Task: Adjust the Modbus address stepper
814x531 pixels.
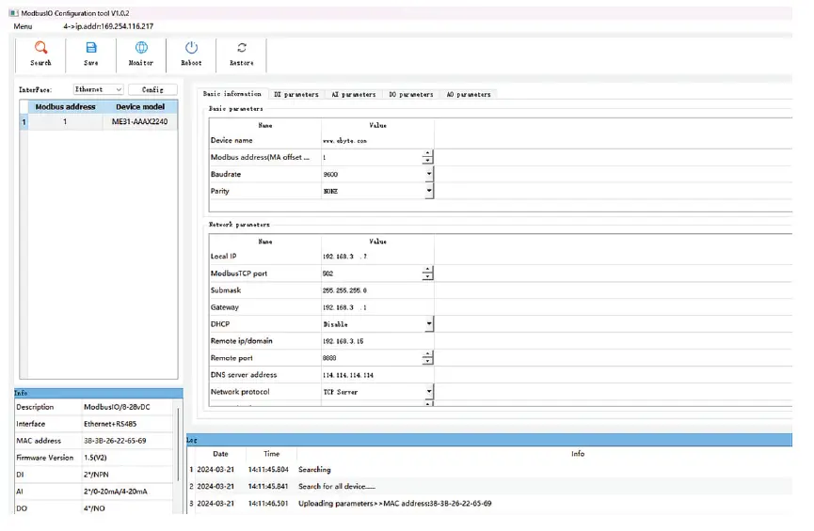Action: click(x=427, y=157)
